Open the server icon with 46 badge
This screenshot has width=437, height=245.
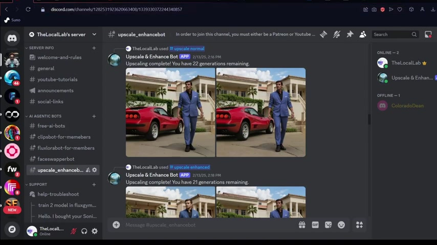pyautogui.click(x=12, y=78)
